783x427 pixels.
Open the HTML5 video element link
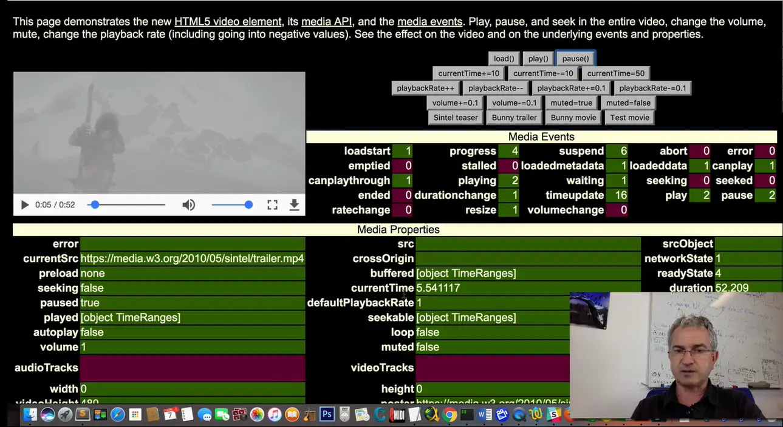(228, 22)
